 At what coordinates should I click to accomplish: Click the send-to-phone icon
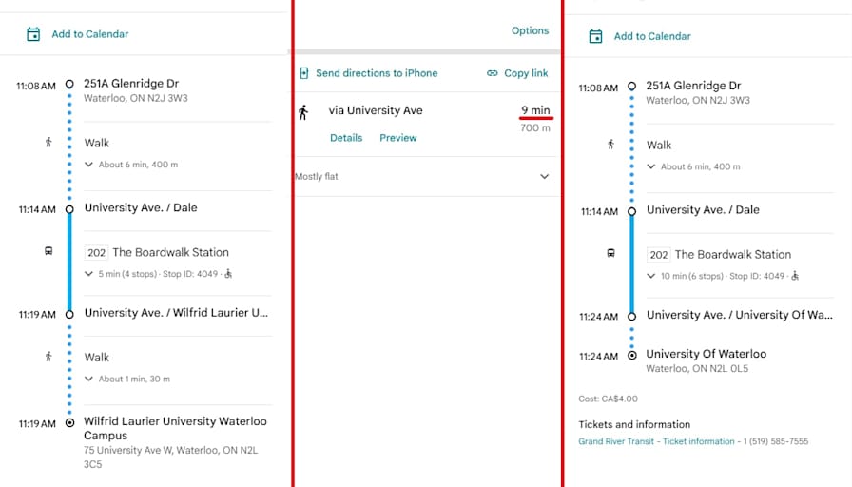click(304, 73)
